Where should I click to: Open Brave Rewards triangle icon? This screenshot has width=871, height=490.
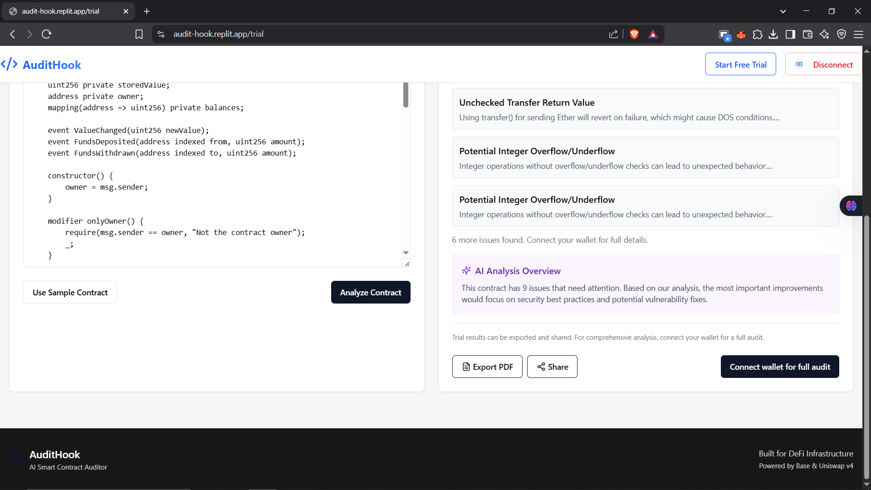tap(653, 34)
